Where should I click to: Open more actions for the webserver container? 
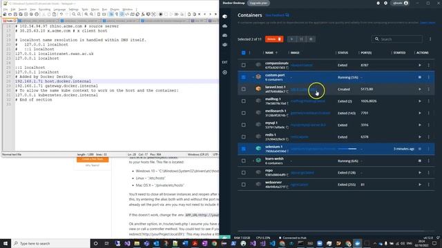pyautogui.click(x=428, y=185)
